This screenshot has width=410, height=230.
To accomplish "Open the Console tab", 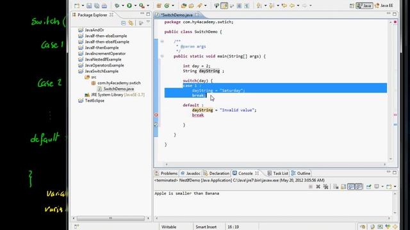I will point(245,173).
